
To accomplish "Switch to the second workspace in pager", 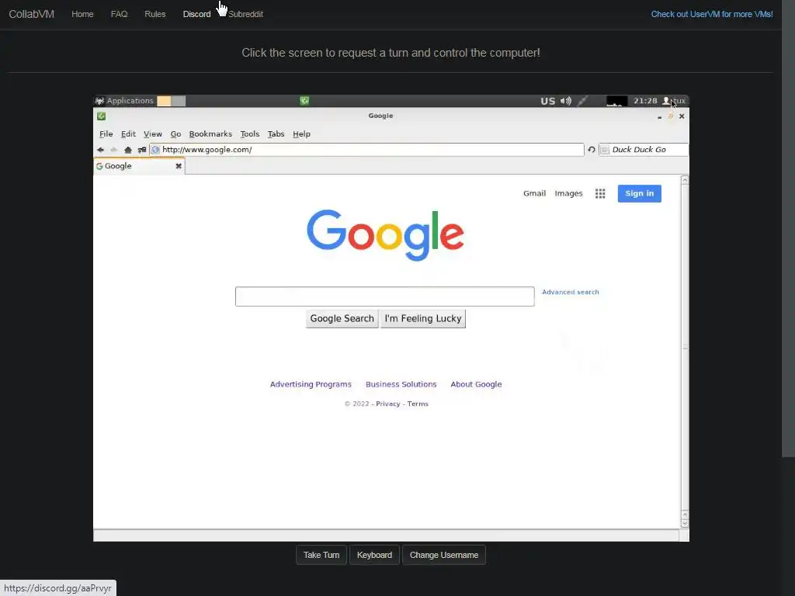I will (179, 101).
